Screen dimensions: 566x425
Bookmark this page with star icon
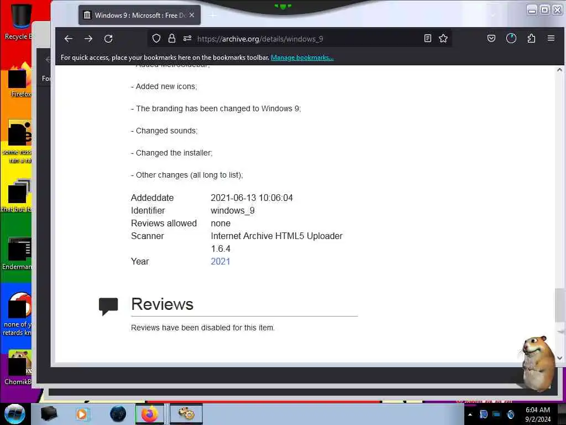click(443, 38)
